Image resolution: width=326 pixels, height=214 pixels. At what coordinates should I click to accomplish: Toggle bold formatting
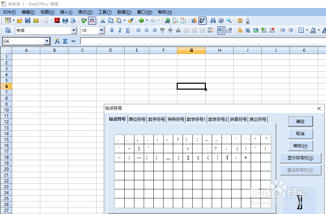(x=111, y=31)
